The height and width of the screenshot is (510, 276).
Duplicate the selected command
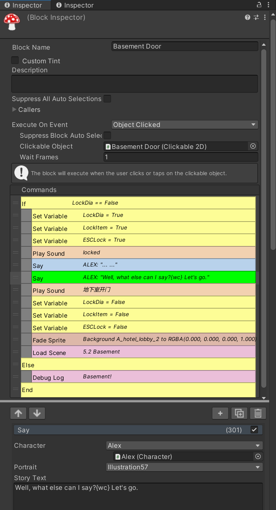(239, 413)
